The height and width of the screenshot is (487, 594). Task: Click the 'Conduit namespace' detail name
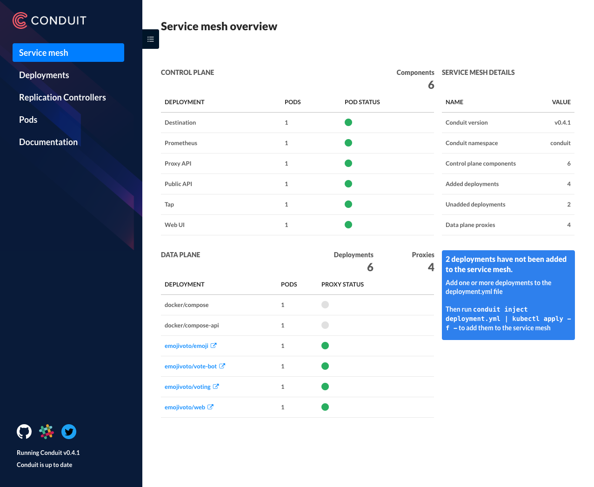(472, 143)
